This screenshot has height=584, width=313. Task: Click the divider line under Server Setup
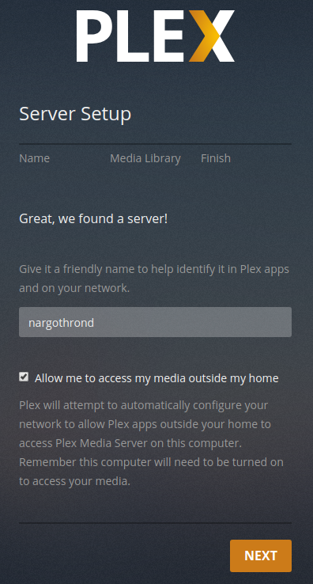click(x=155, y=144)
